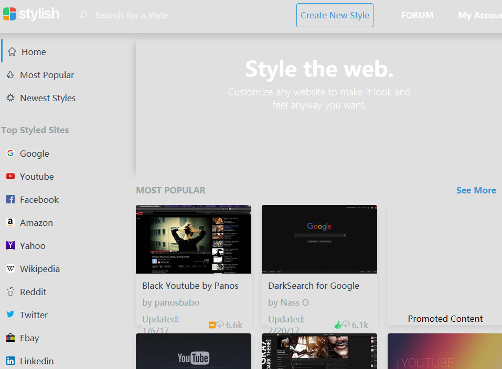Open the Youtube styles link
The width and height of the screenshot is (502, 369).
click(x=37, y=177)
